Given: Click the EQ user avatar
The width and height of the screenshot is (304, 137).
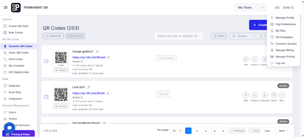Looking at the screenshot, I should coord(277,7).
